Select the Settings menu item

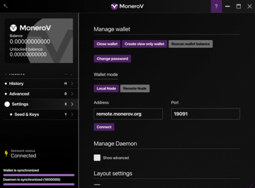pos(41,104)
